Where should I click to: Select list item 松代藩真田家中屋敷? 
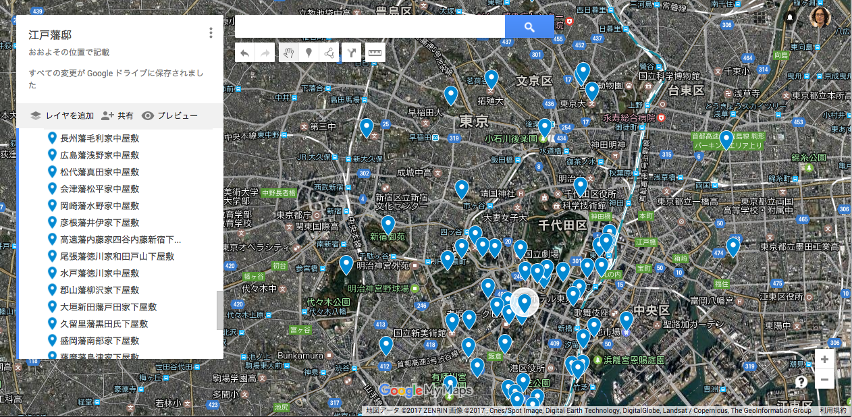[x=100, y=171]
